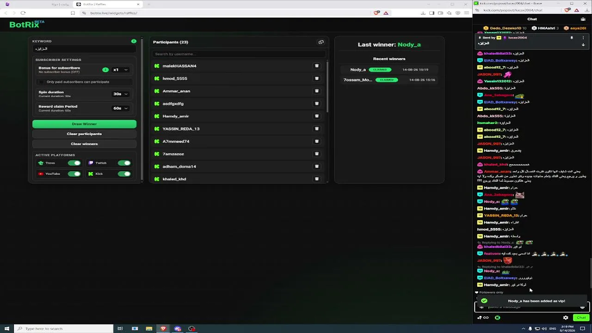Viewport: 592px width, 333px height.
Task: Open a new browser tab
Action: click(x=148, y=4)
